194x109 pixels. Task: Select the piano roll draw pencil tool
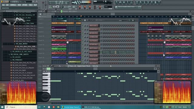pyautogui.click(x=51, y=66)
